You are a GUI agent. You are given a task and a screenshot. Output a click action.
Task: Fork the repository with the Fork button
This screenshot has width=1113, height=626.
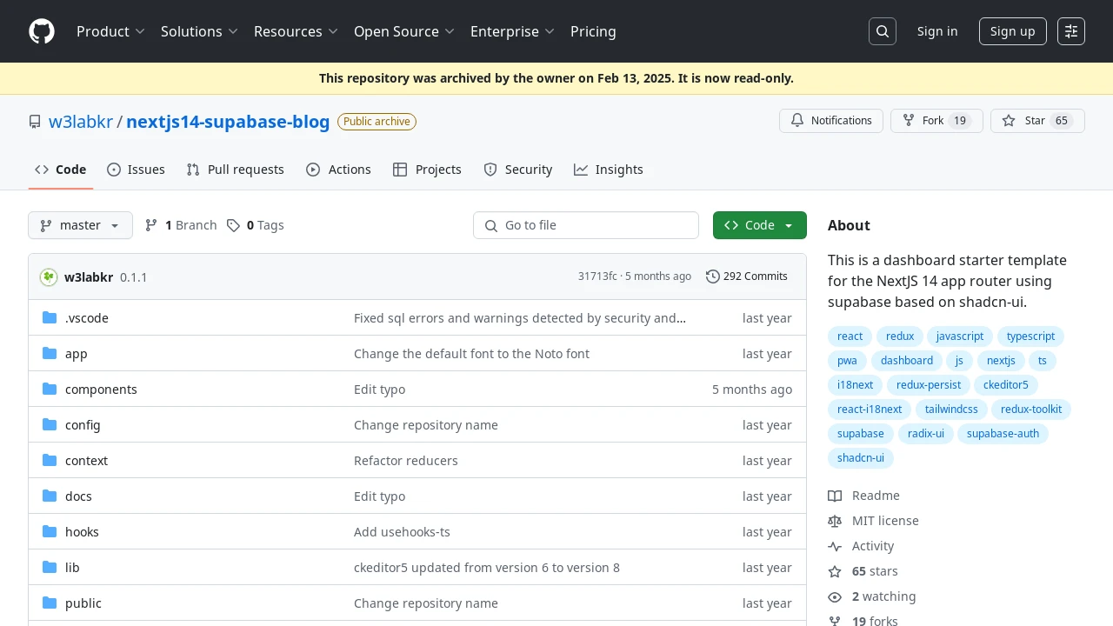point(936,121)
